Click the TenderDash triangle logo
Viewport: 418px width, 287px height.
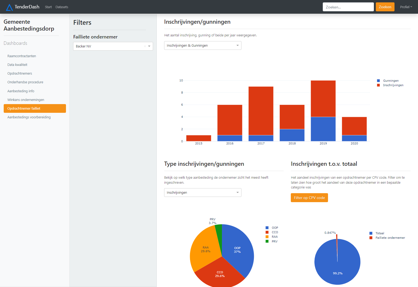[x=9, y=7]
